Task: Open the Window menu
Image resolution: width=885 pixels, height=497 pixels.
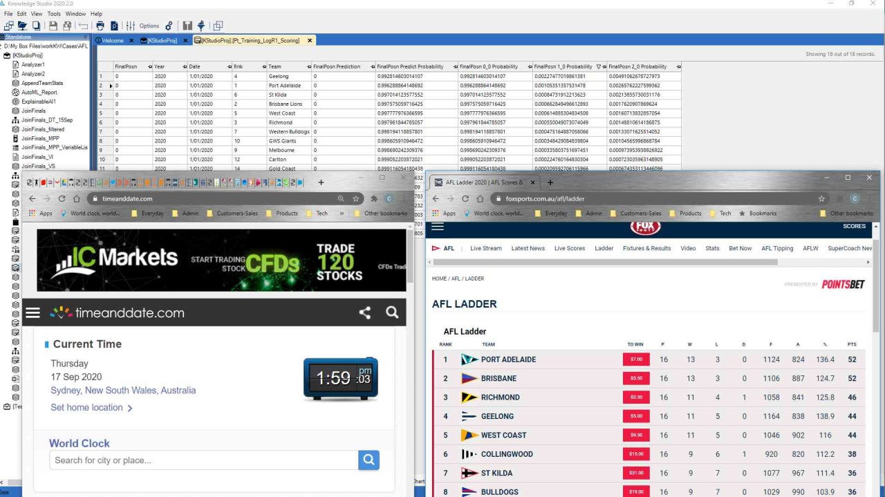Action: pyautogui.click(x=75, y=14)
